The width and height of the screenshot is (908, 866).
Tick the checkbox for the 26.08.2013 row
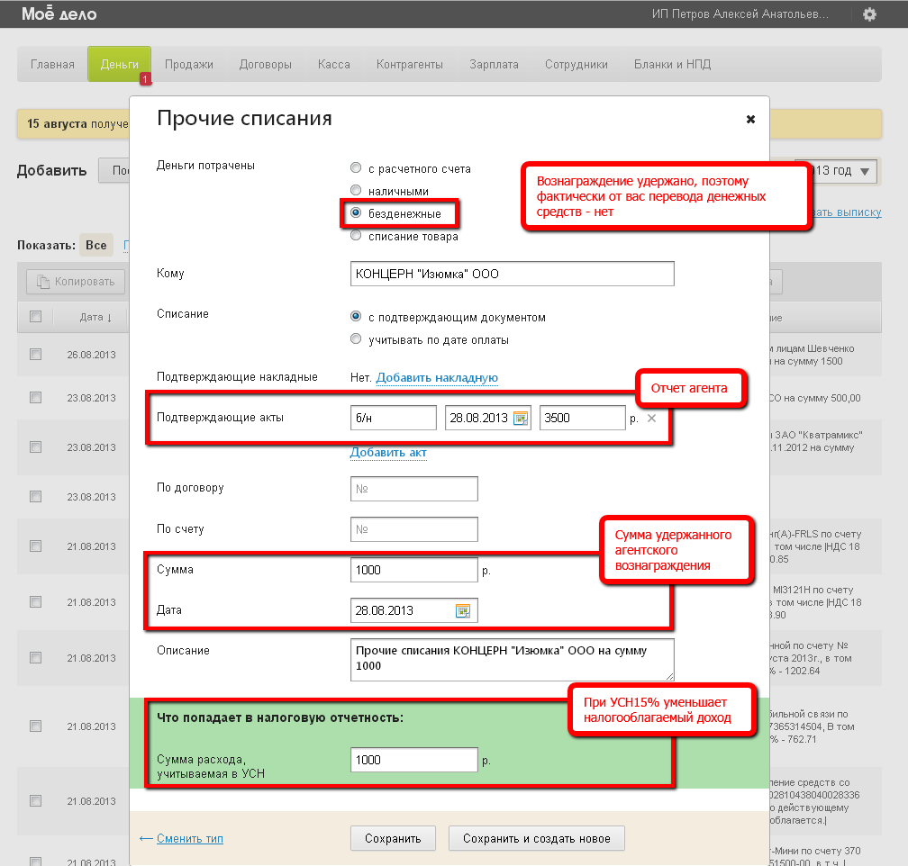click(36, 355)
